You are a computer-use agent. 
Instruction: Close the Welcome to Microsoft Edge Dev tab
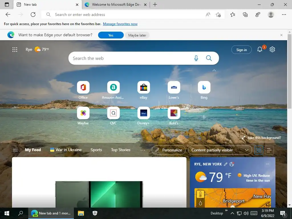145,5
